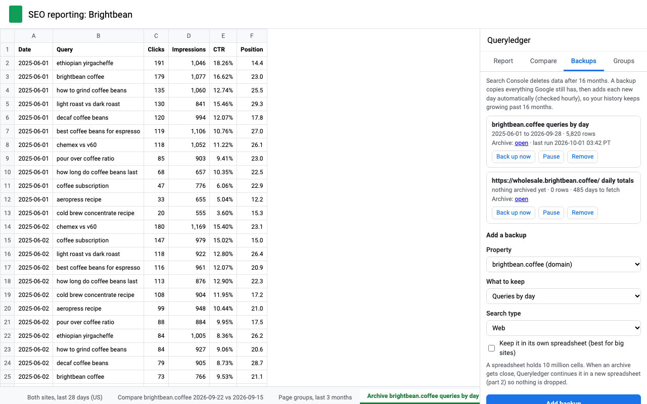Screen dimensions: 647x404
Task: Pause the brightbean.coffee queries by day backup
Action: pyautogui.click(x=551, y=157)
